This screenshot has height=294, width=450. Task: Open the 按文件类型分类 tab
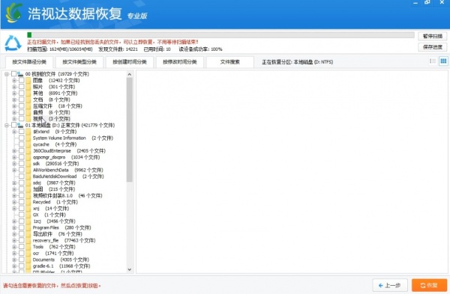[79, 62]
